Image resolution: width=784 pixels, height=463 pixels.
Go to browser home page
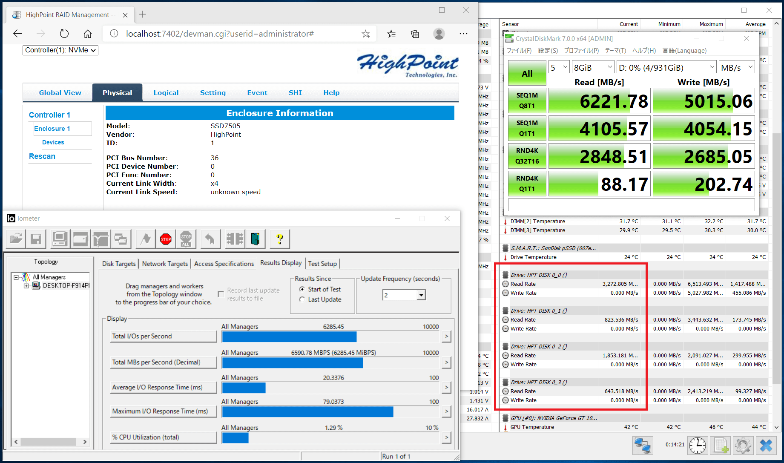click(x=88, y=34)
